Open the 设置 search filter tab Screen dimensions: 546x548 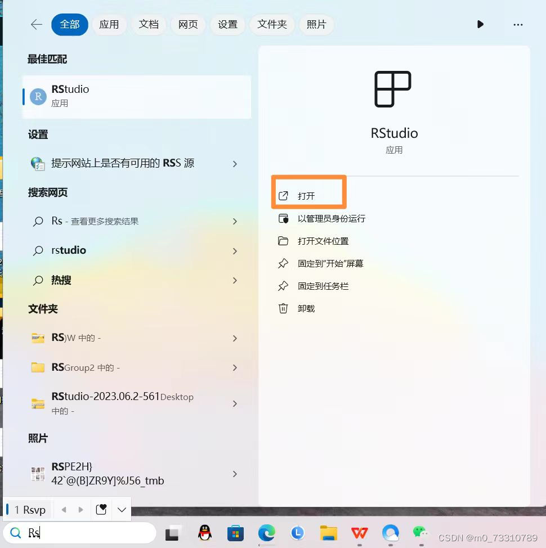click(227, 24)
